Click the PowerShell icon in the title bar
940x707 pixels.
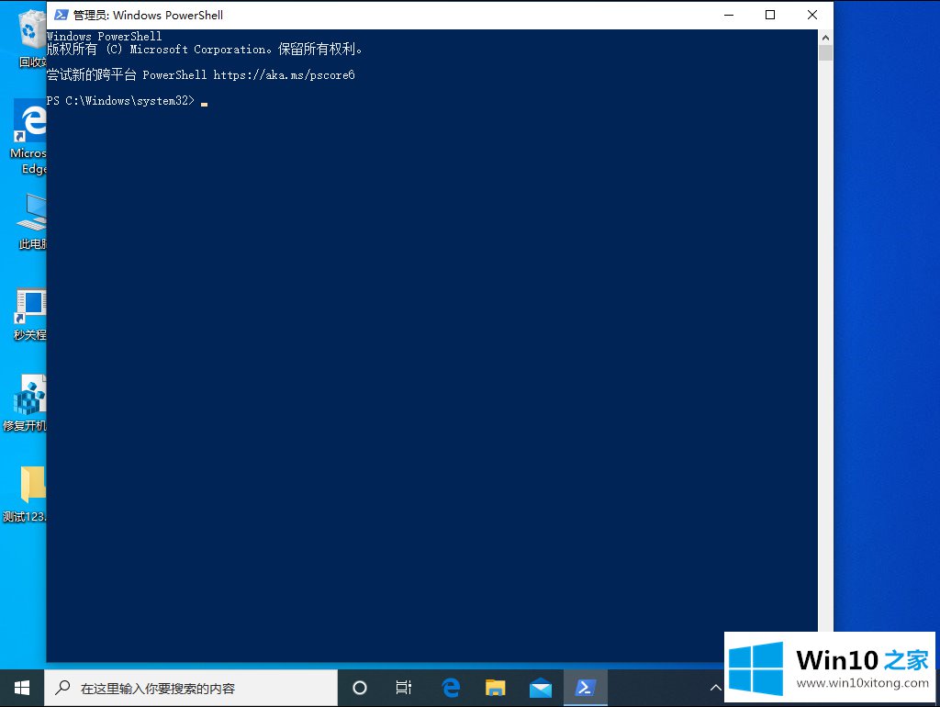tap(62, 15)
